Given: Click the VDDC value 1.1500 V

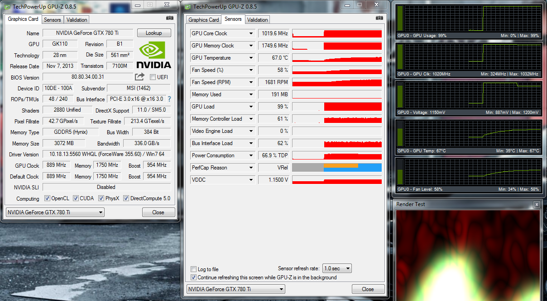Looking at the screenshot, I should pyautogui.click(x=273, y=180).
